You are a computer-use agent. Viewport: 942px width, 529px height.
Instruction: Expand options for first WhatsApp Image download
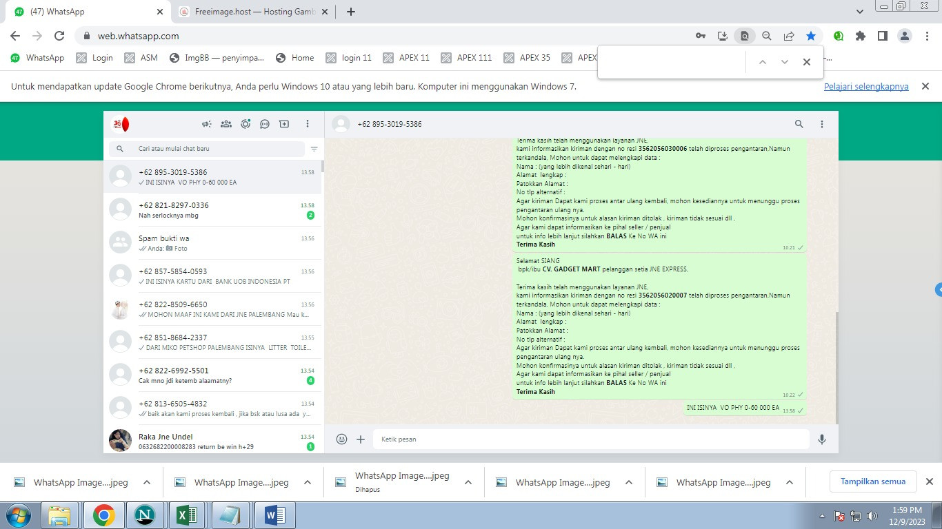tap(147, 483)
